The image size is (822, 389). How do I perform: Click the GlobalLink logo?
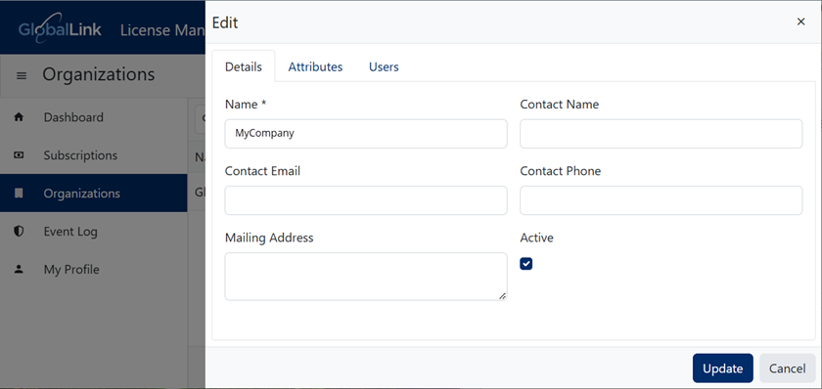(60, 27)
